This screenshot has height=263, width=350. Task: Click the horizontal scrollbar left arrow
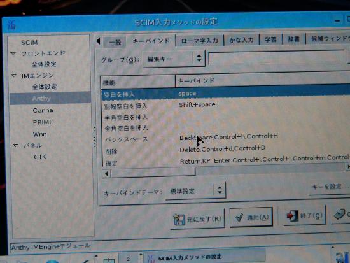(x=107, y=173)
